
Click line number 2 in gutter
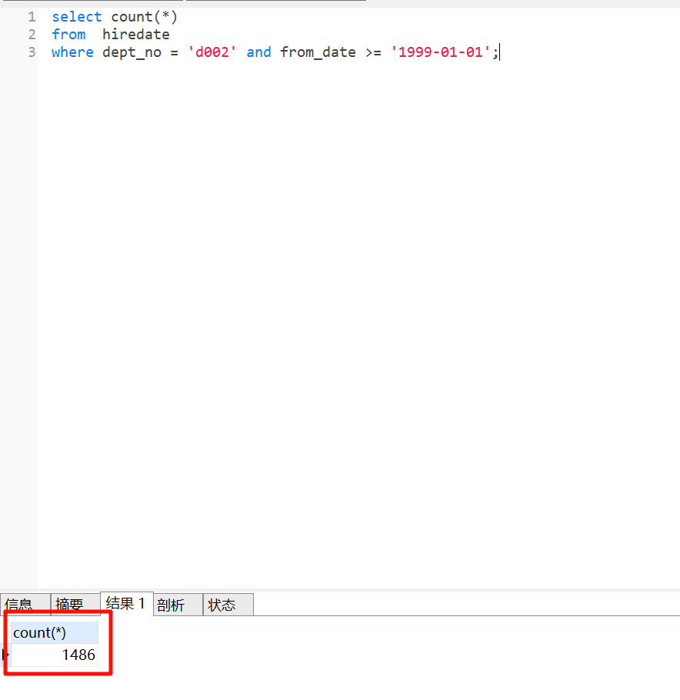32,35
